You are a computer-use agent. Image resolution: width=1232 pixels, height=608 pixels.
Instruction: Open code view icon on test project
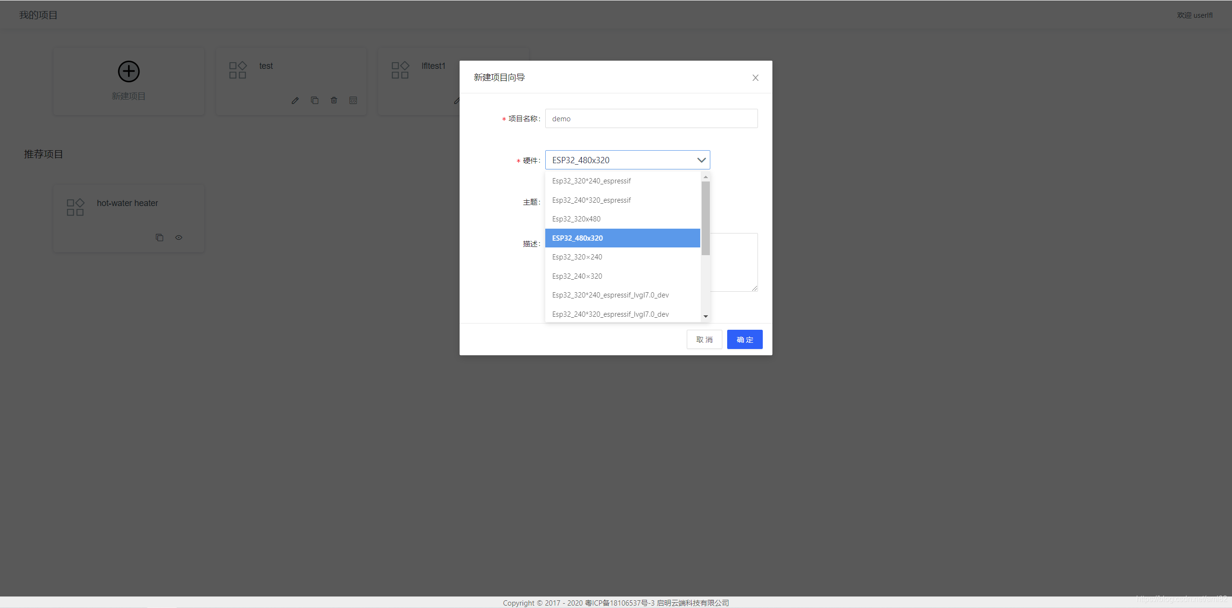click(353, 100)
